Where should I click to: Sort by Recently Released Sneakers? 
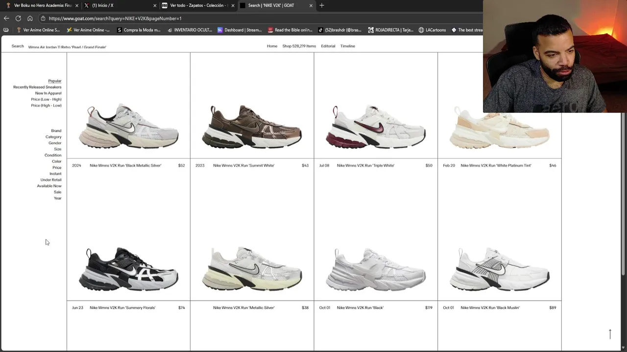click(x=37, y=87)
